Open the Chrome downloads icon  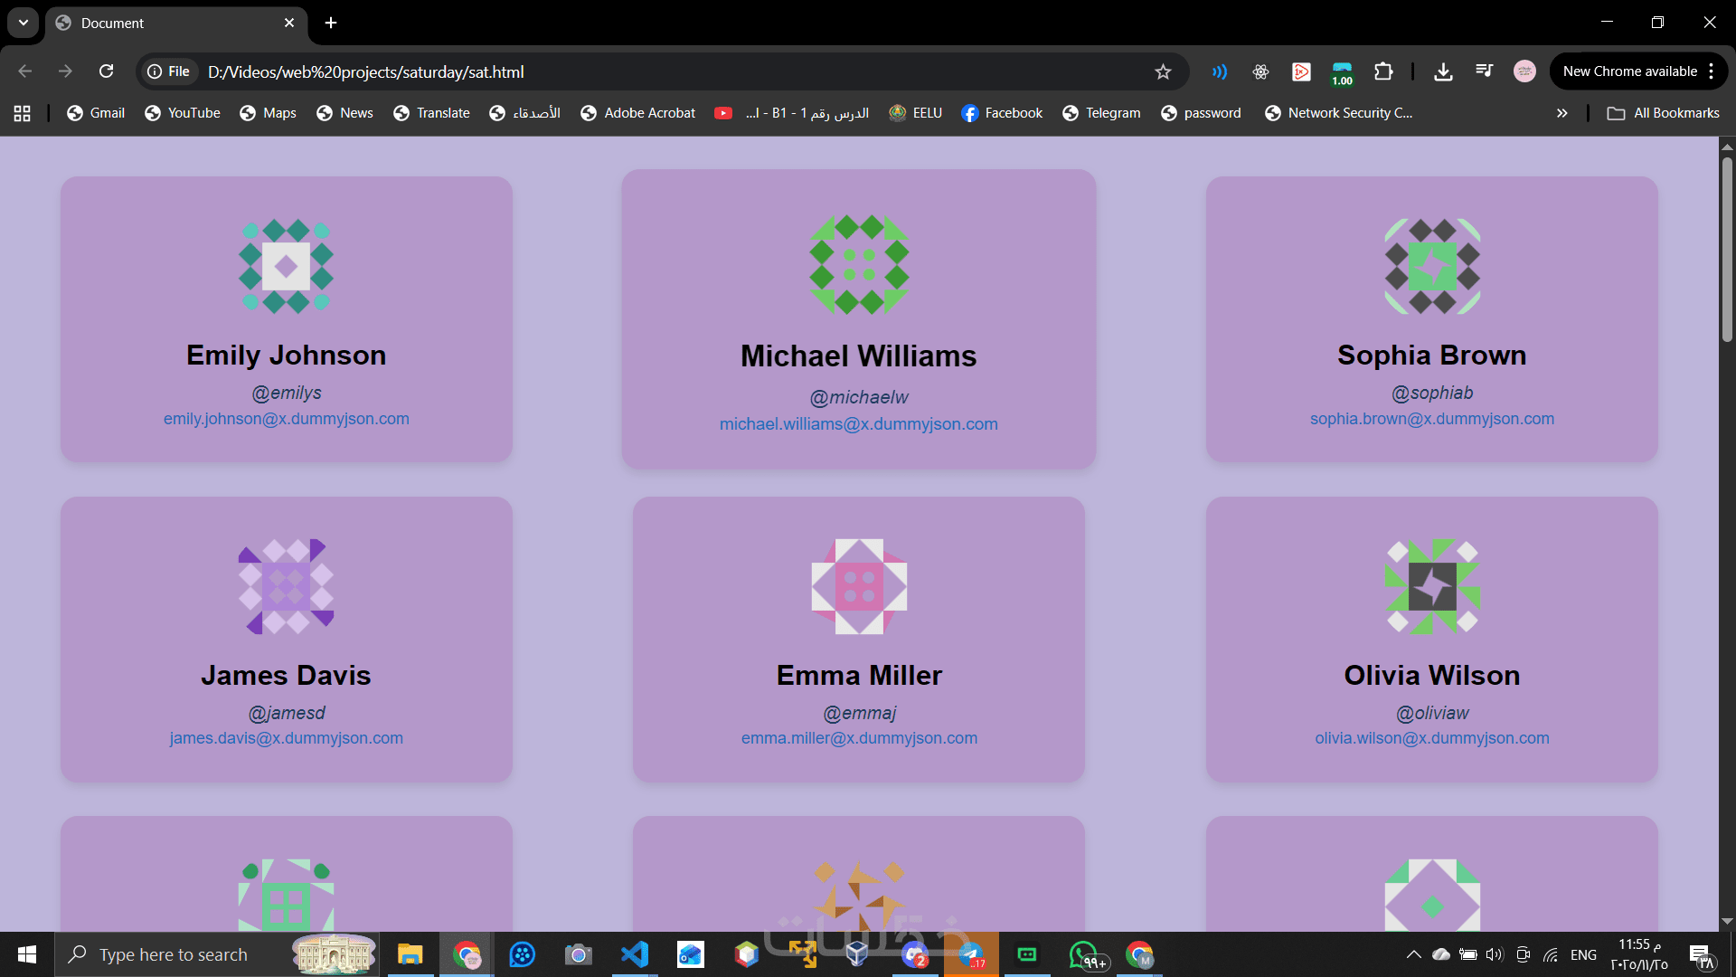point(1443,71)
